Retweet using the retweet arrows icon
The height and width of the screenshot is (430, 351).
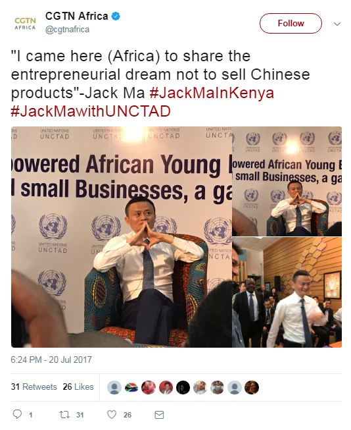pos(64,414)
